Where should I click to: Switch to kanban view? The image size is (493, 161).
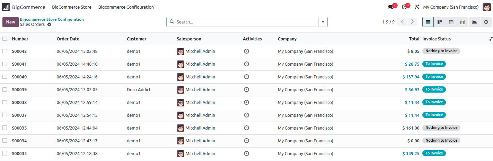[x=440, y=22]
